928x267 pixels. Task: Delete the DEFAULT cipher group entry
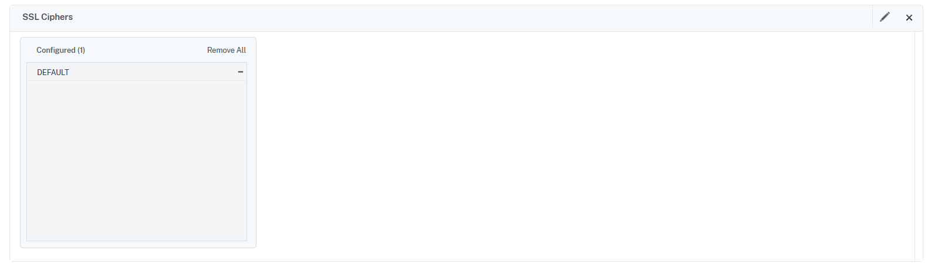click(240, 72)
